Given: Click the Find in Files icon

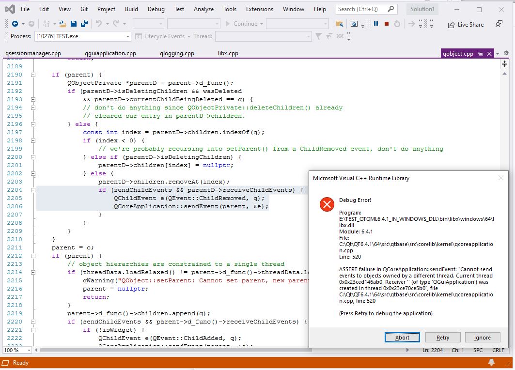Looking at the screenshot, I should tap(340, 24).
